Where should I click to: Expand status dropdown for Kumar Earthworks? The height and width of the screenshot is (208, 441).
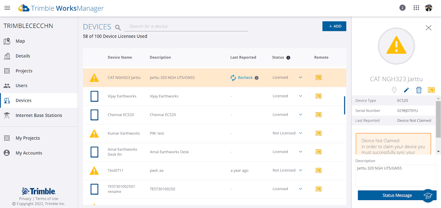point(300,133)
